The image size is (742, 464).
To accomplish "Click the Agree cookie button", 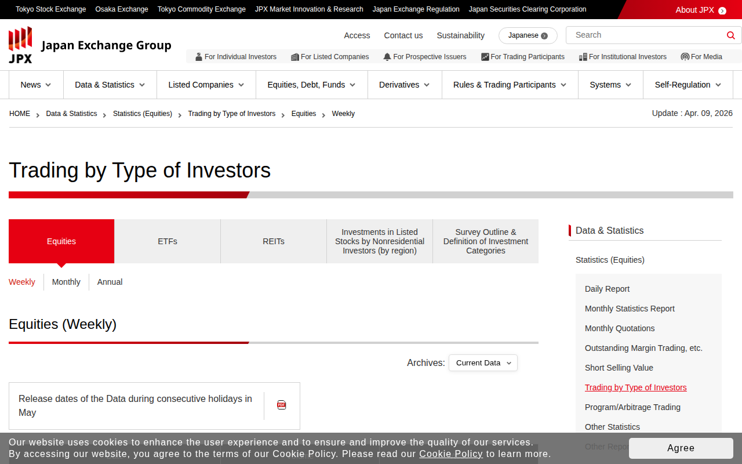I will (681, 448).
